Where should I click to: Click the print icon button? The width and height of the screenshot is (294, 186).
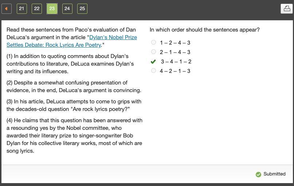click(x=287, y=8)
